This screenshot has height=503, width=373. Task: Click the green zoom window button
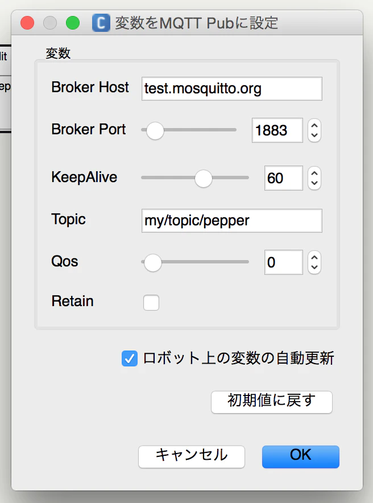pos(73,23)
